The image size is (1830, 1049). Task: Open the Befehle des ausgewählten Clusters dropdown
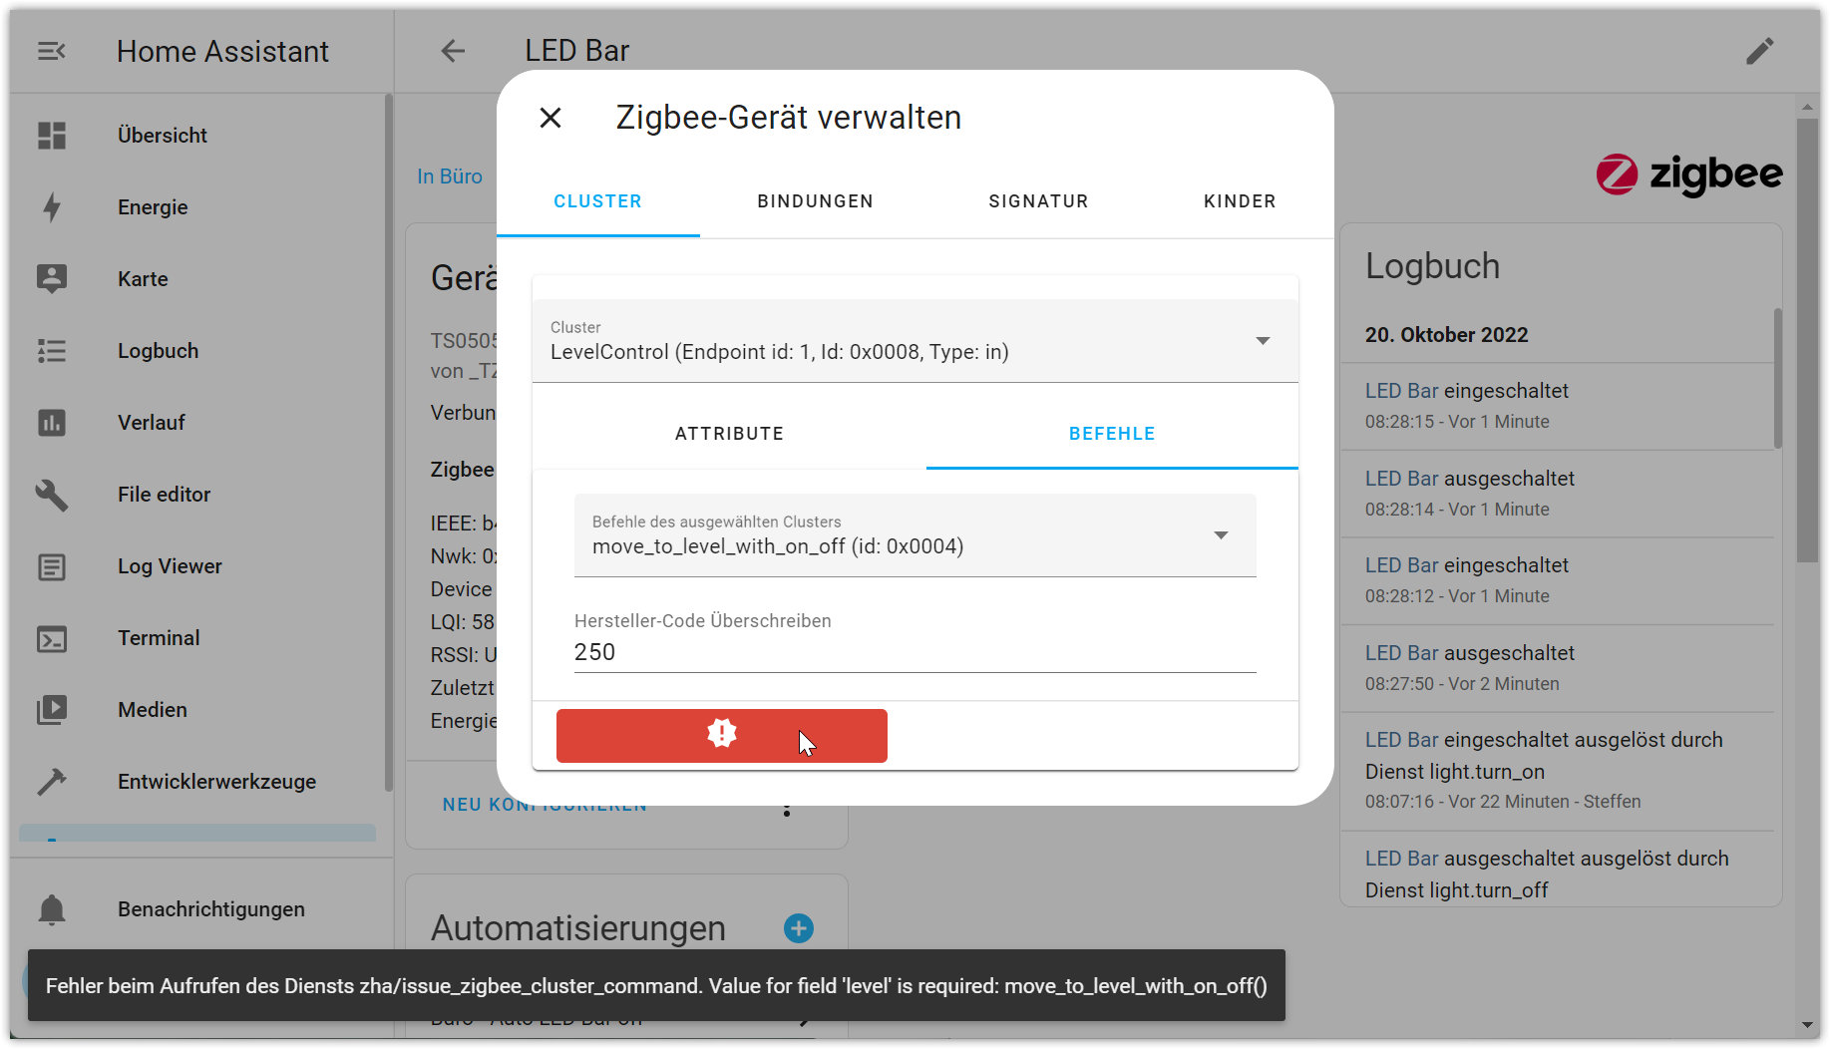(1221, 535)
